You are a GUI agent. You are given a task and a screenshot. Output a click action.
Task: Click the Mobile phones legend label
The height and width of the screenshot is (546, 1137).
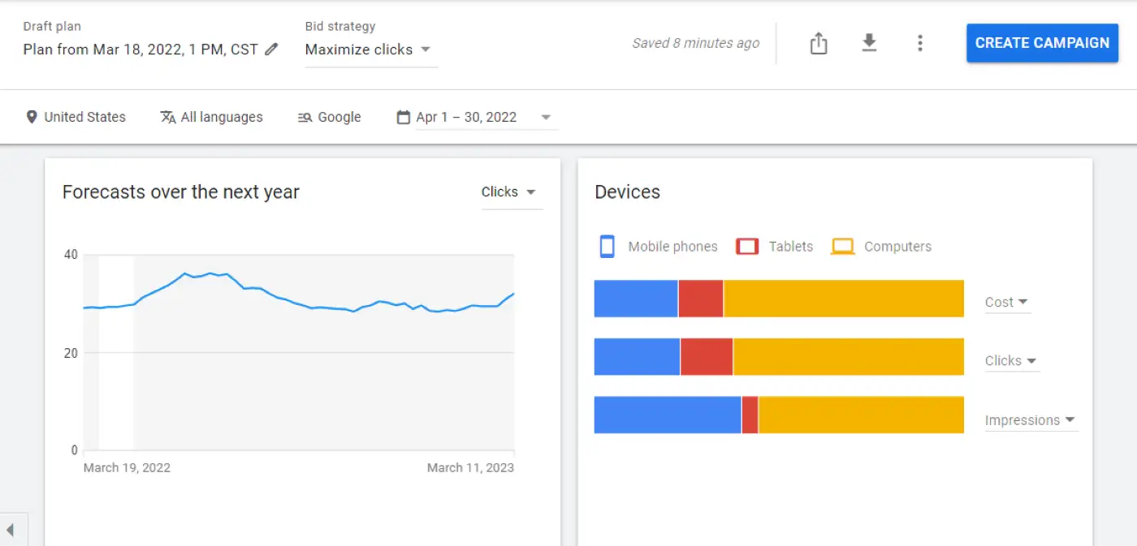[672, 247]
